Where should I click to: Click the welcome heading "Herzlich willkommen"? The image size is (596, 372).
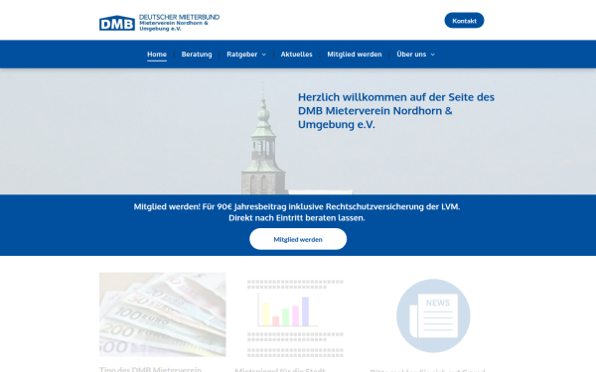[x=396, y=110]
